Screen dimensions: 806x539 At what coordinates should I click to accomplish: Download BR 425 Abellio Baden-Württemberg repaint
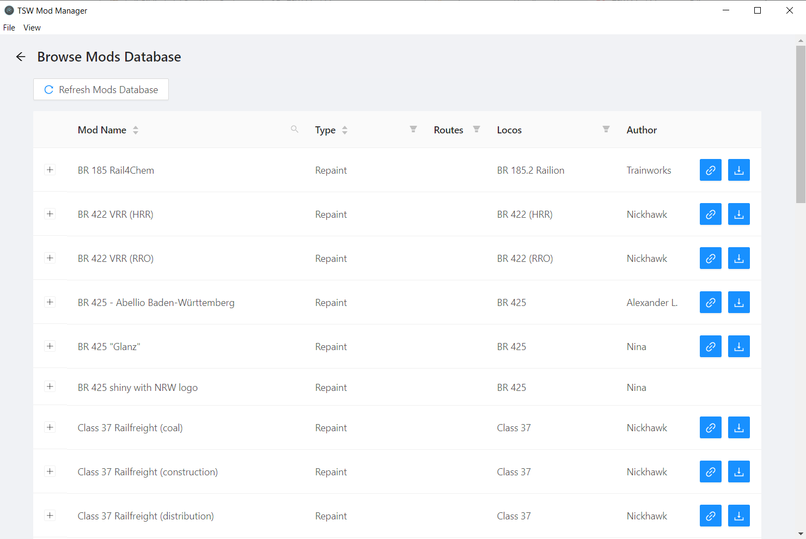(x=738, y=302)
